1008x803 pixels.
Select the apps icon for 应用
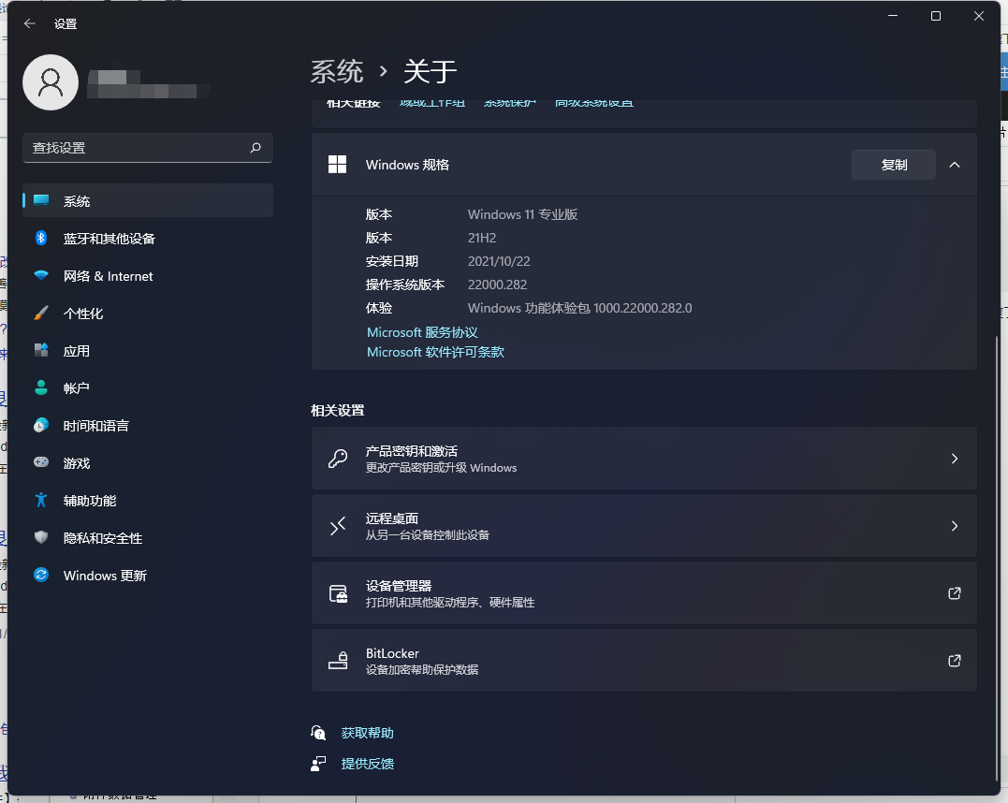tap(41, 350)
